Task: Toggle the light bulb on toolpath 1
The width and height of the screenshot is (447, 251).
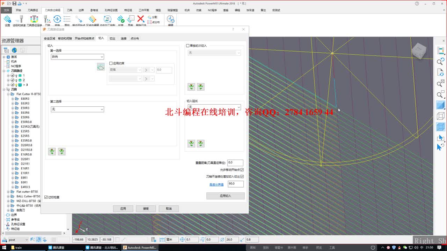Action: [x=16, y=75]
